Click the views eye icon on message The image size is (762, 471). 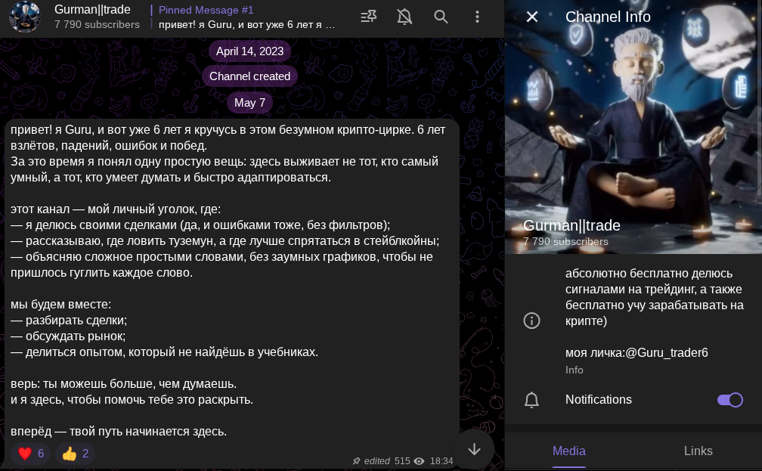[x=419, y=460]
